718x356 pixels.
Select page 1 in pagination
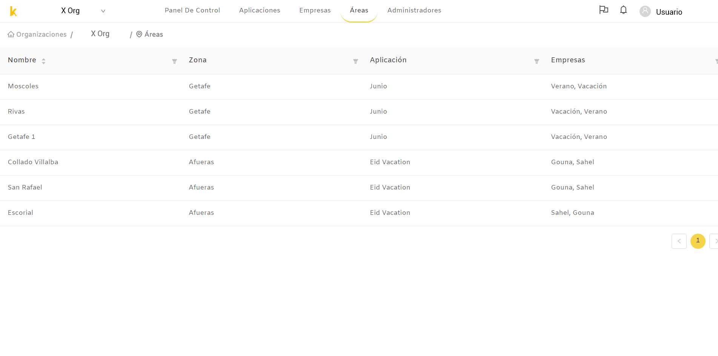698,241
